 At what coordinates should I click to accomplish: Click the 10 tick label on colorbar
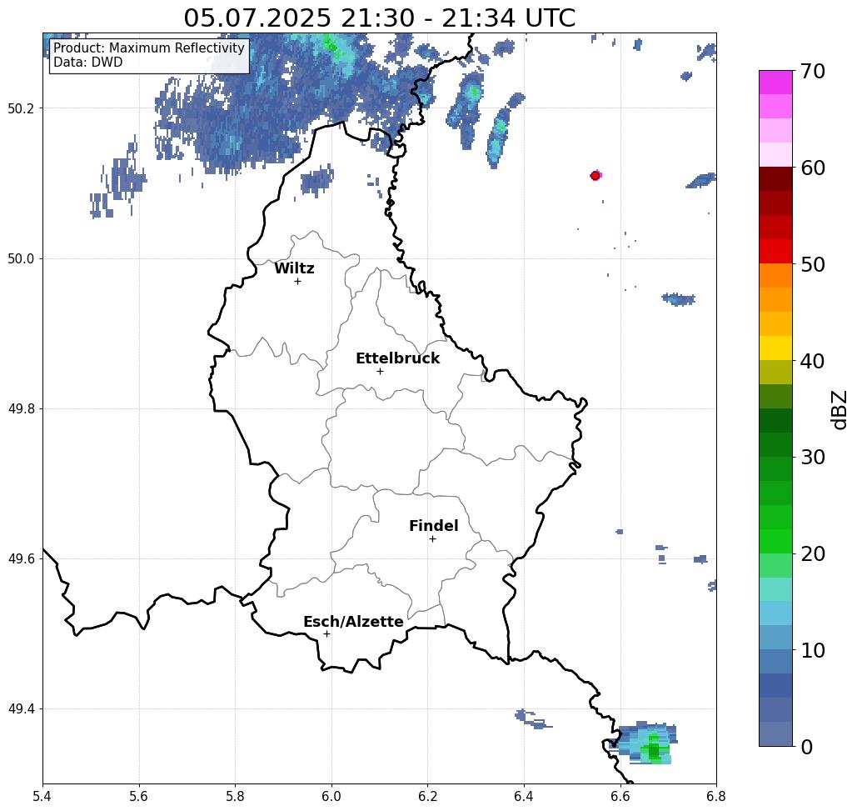pyautogui.click(x=813, y=650)
